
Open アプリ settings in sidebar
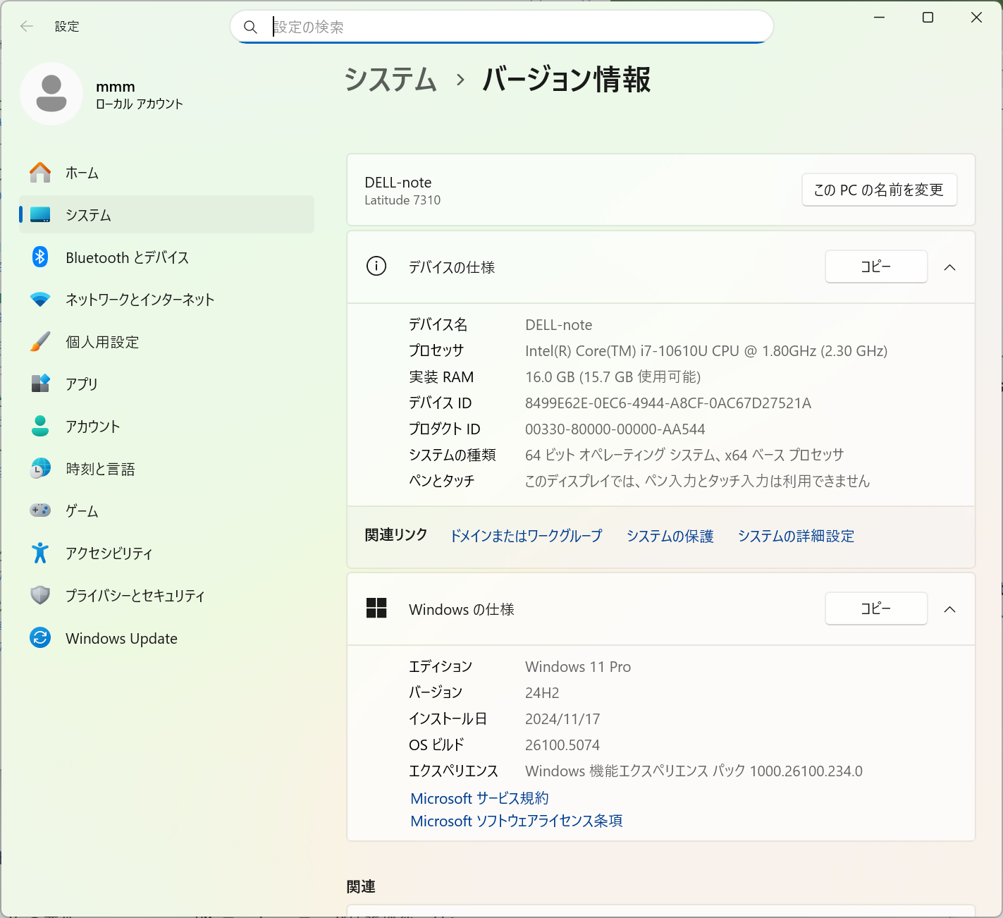(166, 384)
